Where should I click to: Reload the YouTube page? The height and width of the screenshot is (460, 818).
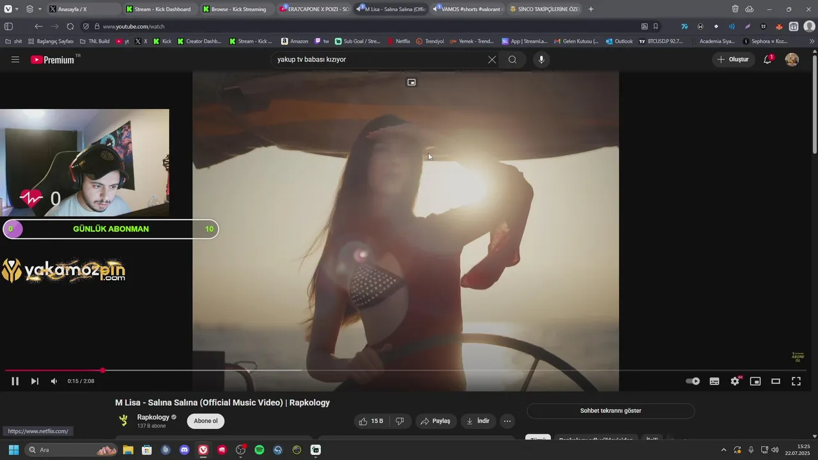tap(70, 26)
